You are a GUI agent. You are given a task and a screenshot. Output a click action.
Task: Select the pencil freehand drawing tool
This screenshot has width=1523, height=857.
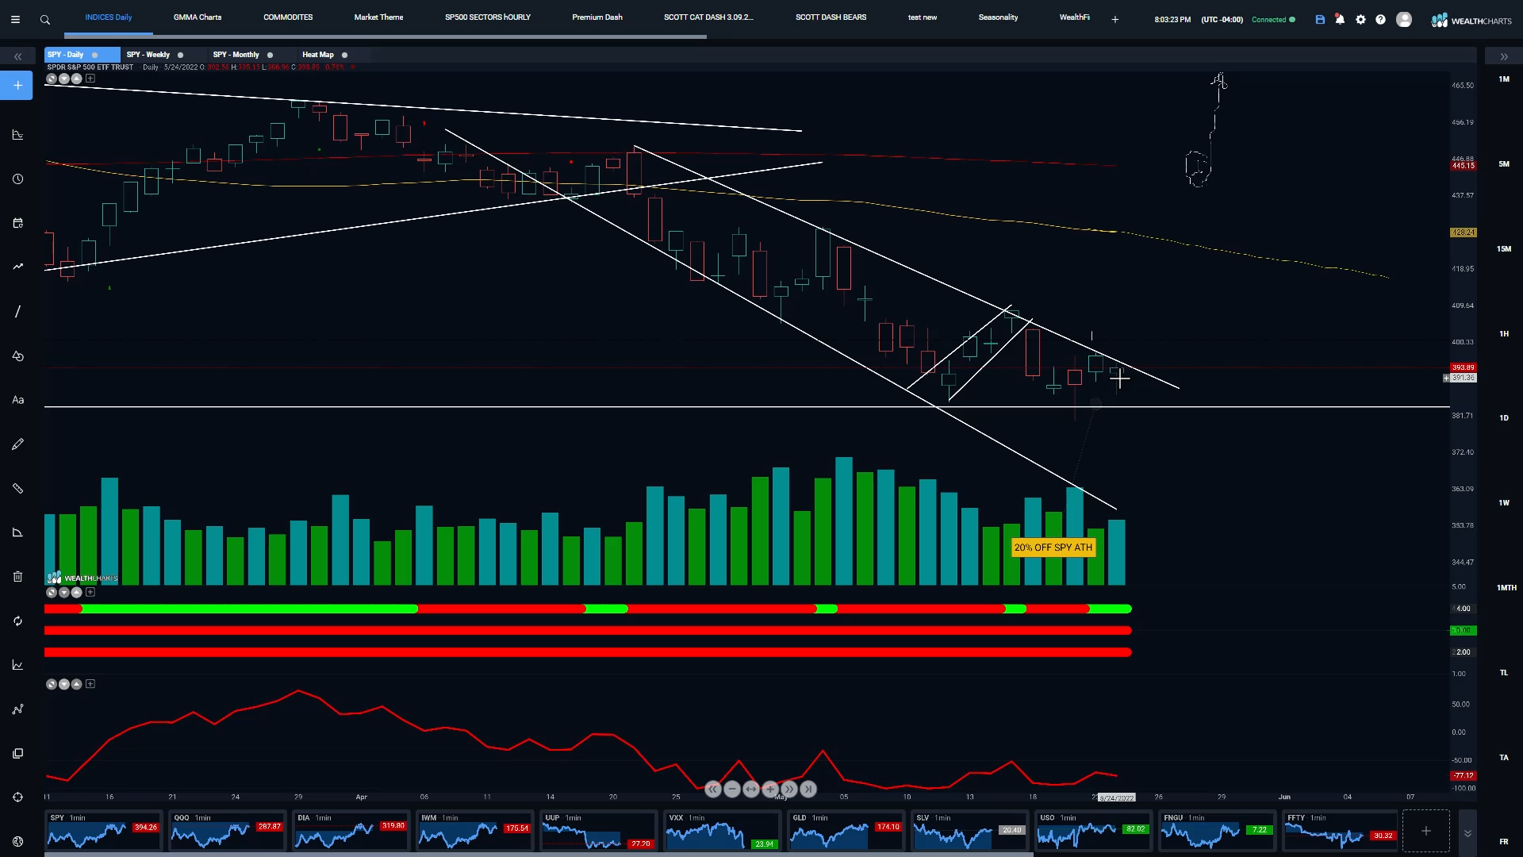point(17,444)
